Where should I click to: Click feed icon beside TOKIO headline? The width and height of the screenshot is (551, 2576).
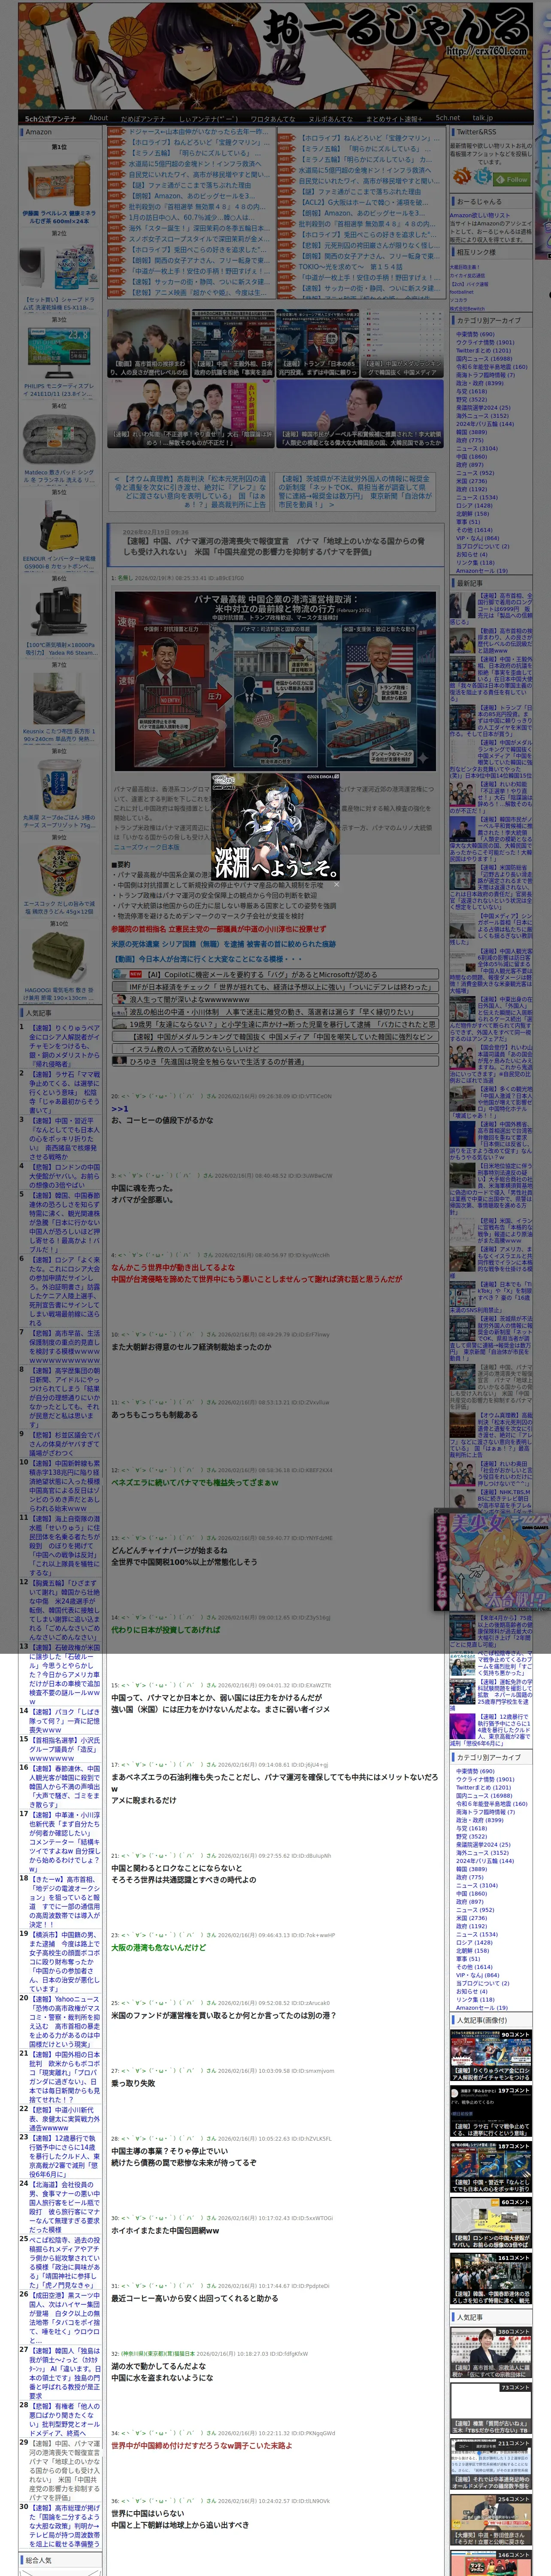click(287, 266)
